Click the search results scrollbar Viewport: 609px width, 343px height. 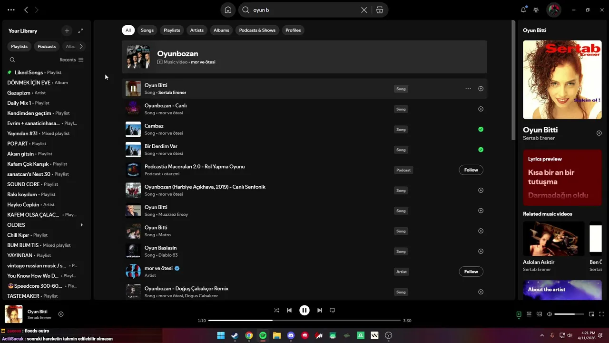tap(513, 80)
